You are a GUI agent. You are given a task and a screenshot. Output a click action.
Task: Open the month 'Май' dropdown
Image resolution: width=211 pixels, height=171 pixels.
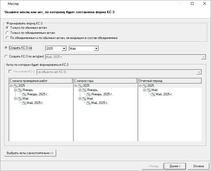96,48
